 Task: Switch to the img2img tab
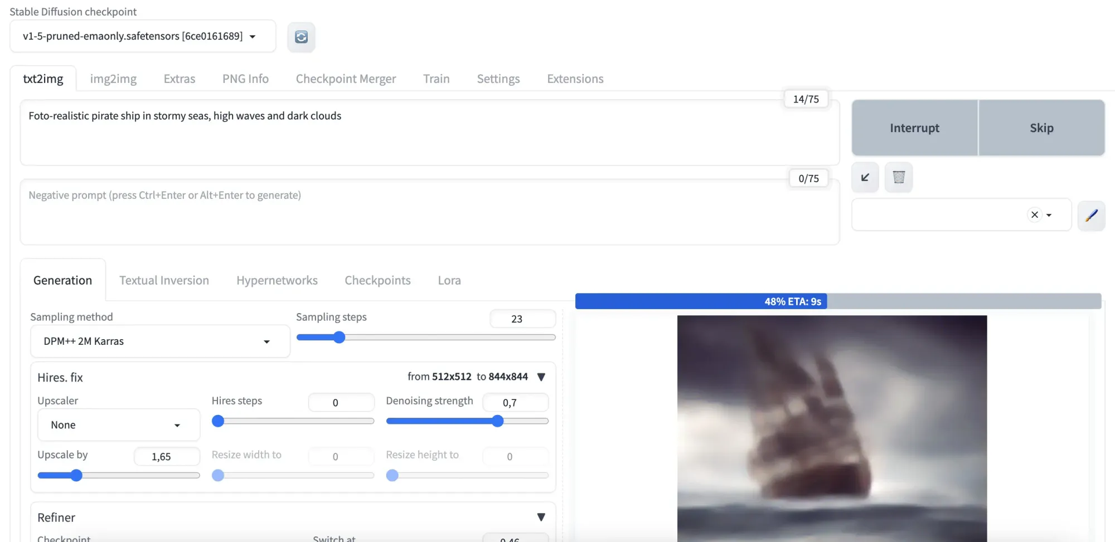[113, 79]
